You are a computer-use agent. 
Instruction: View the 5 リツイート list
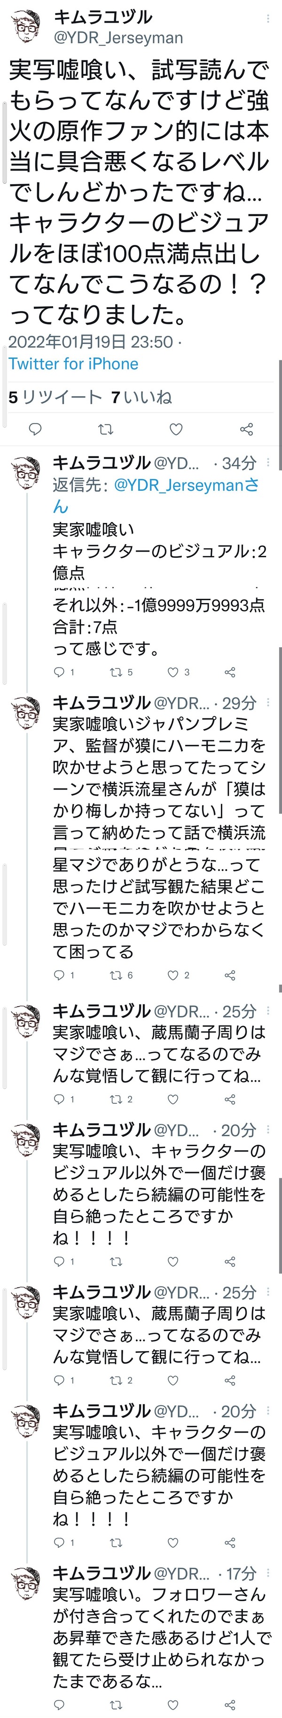(55, 398)
